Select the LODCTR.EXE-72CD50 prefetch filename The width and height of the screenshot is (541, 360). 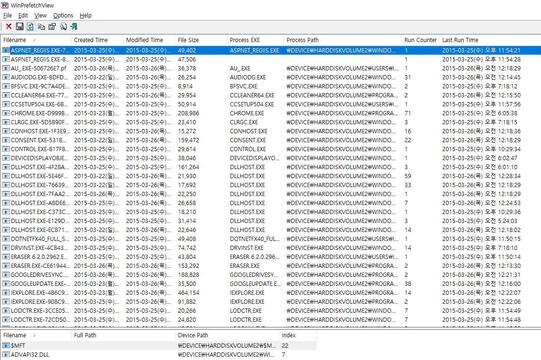point(41,320)
